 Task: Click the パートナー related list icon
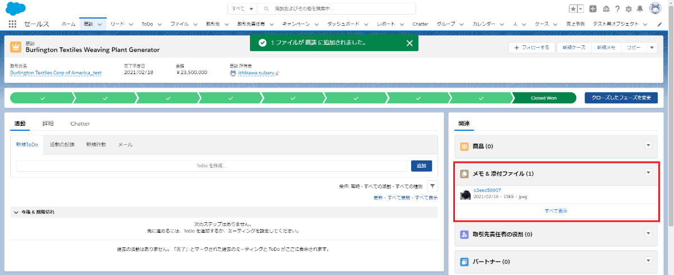click(464, 262)
